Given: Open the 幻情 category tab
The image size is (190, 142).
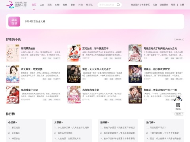Looking at the screenshot, I should (57, 5).
